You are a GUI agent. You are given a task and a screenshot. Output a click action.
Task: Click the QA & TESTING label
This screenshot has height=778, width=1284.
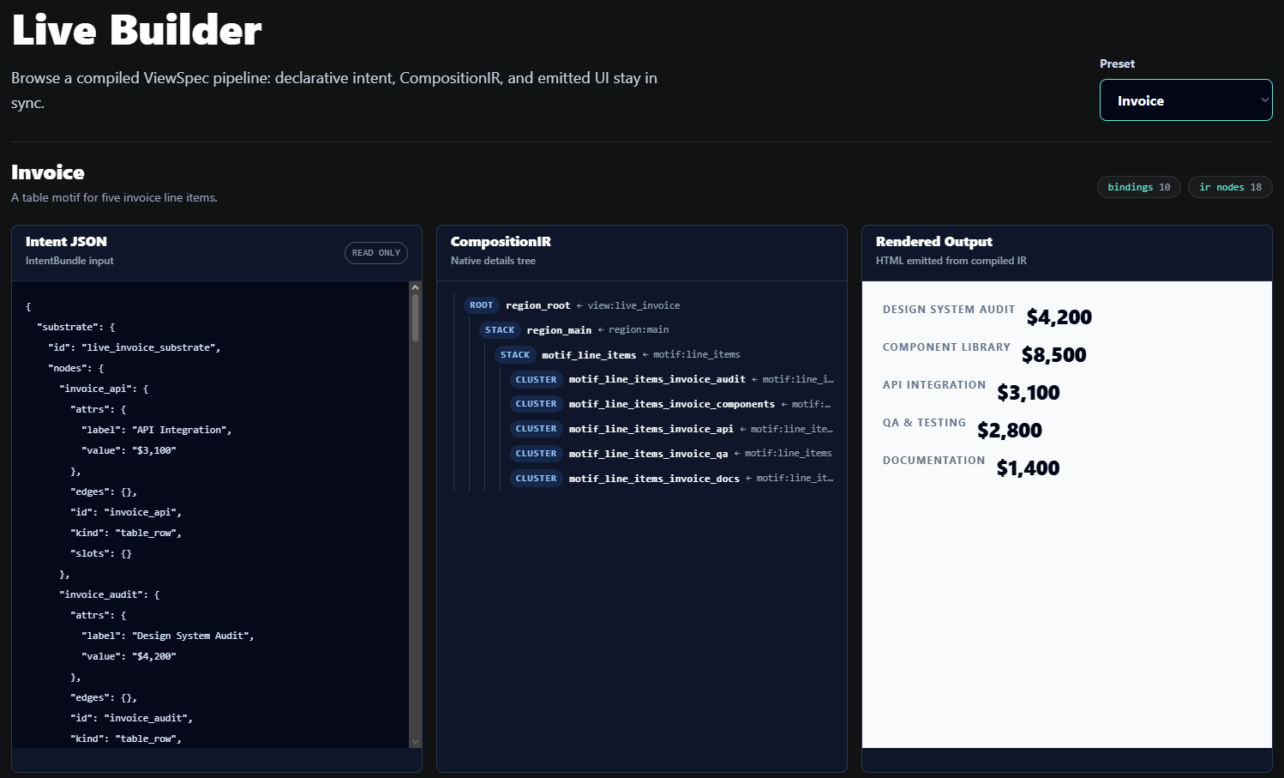[924, 423]
